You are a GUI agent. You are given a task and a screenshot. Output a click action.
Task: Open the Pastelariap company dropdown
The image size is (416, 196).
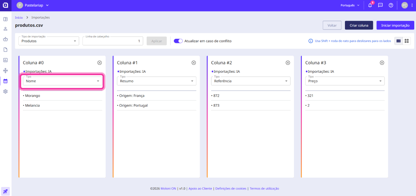pyautogui.click(x=33, y=5)
